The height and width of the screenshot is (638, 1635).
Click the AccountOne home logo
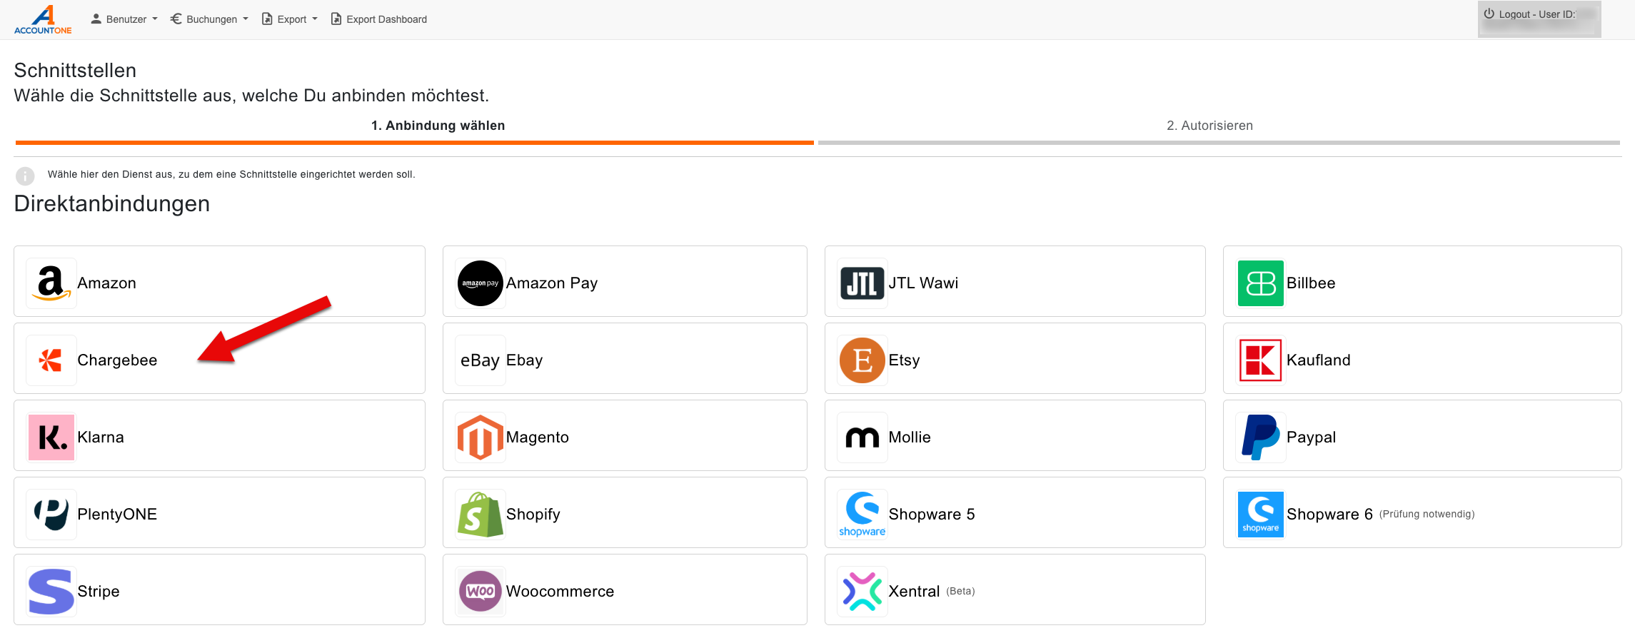coord(43,19)
